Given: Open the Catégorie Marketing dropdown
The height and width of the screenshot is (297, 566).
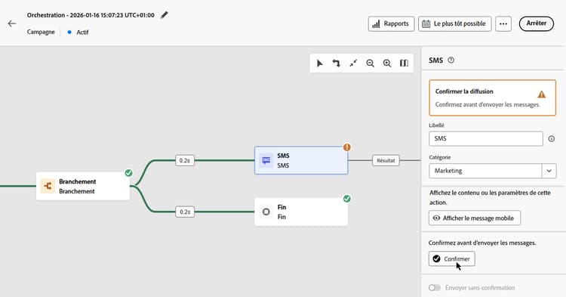Looking at the screenshot, I should (492, 171).
